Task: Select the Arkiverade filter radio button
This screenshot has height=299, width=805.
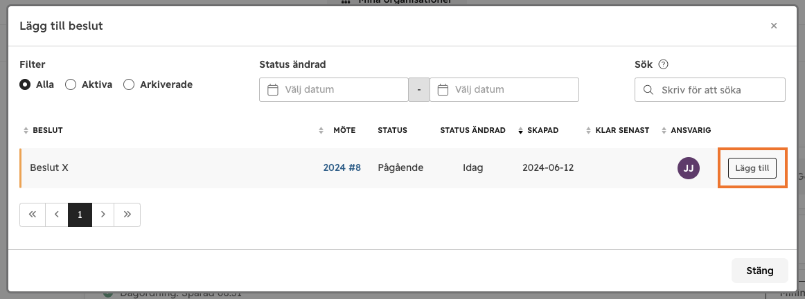Action: [x=129, y=84]
